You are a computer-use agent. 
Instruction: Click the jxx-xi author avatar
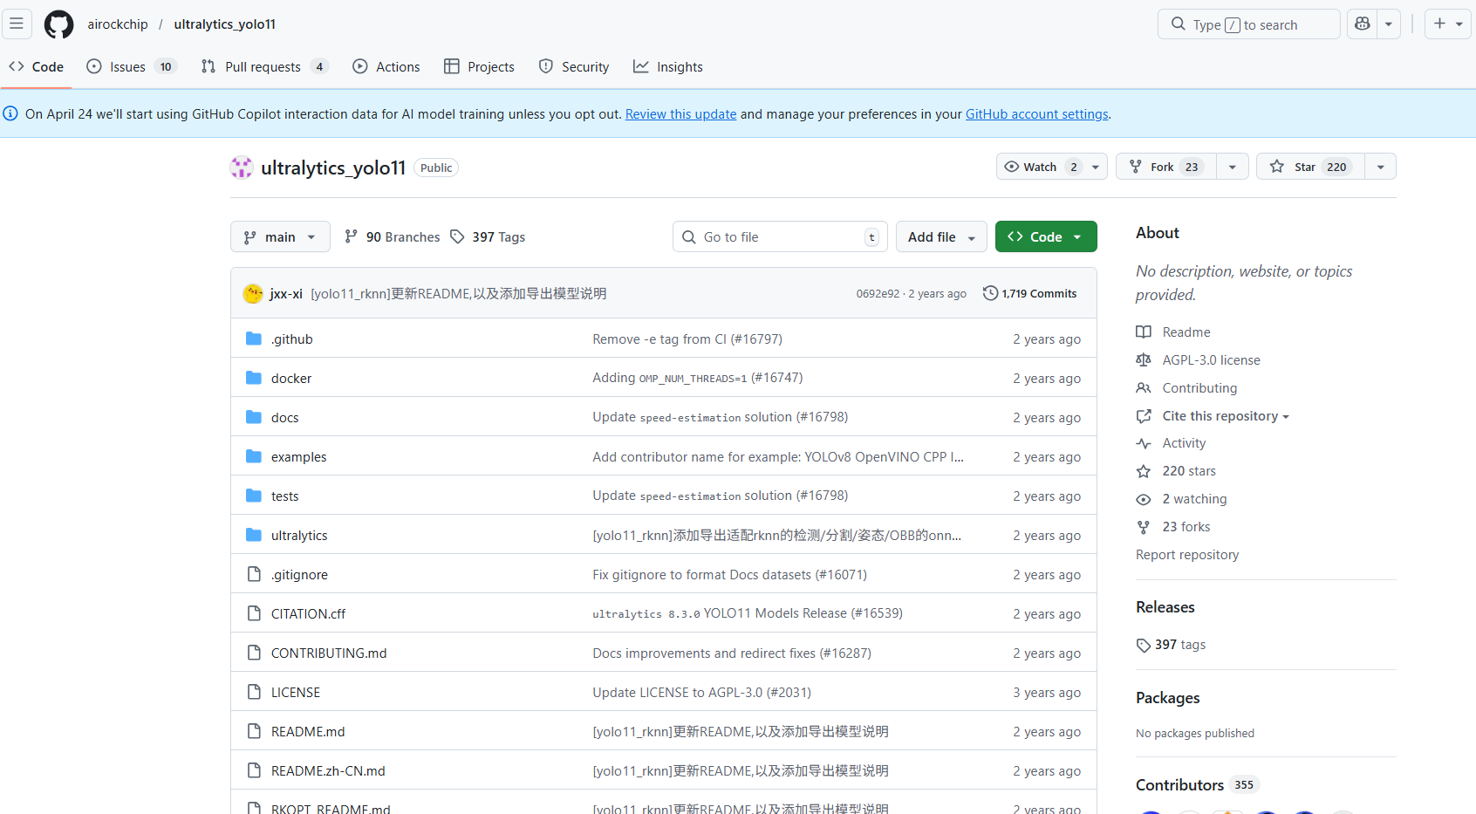point(253,294)
